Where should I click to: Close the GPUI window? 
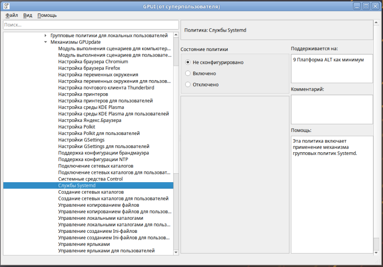pos(375,6)
